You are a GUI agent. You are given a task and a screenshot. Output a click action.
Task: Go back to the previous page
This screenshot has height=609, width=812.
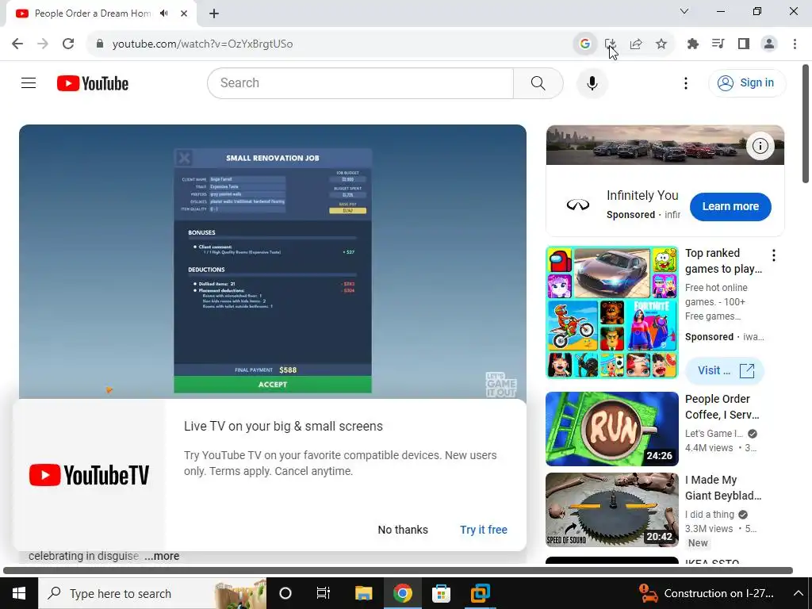pos(17,44)
